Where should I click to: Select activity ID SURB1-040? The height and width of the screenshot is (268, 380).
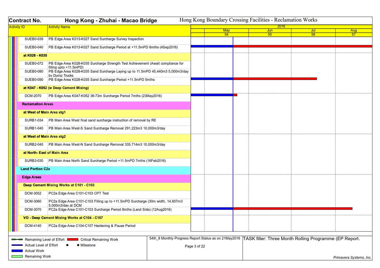pyautogui.click(x=34, y=128)
